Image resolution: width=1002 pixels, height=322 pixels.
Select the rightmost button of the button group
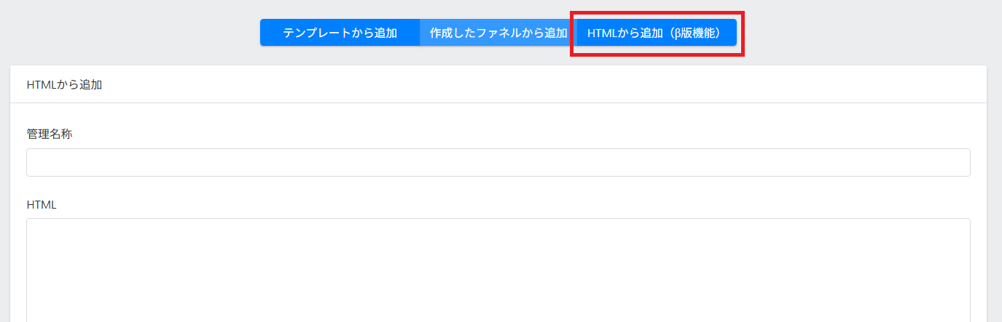656,33
